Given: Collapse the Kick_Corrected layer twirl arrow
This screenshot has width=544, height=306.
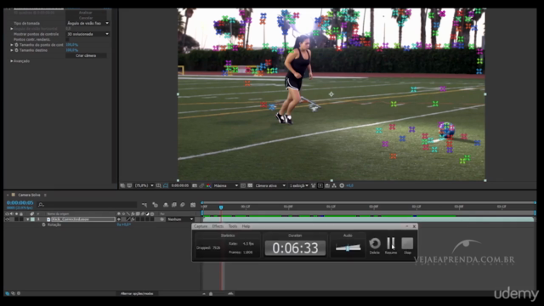Looking at the screenshot, I should (27, 219).
